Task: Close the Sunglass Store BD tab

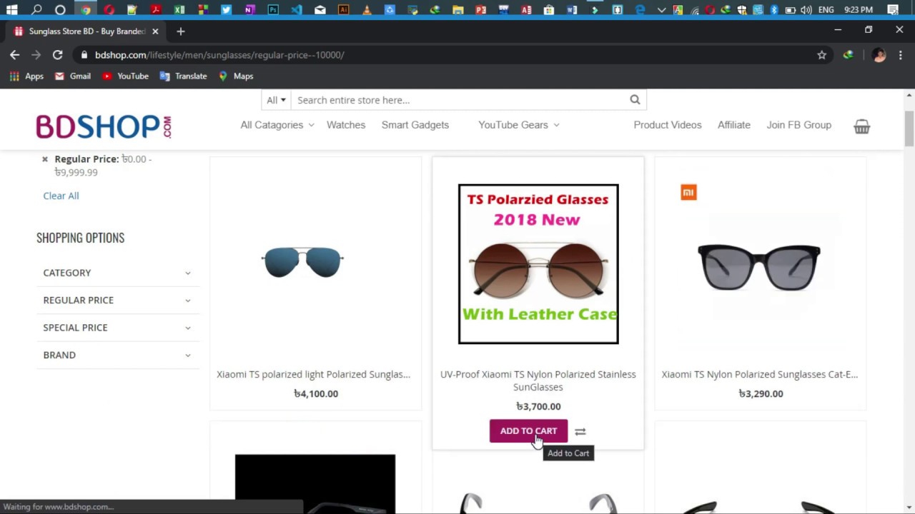Action: pos(155,31)
